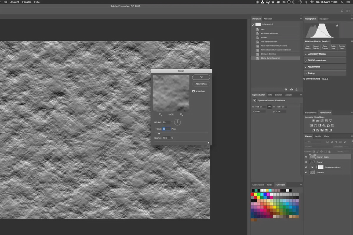
Task: Add a Black & White adjustment icon
Action: [320, 125]
